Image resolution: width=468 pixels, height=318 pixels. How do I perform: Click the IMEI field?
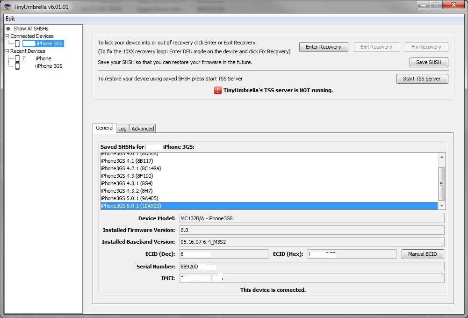click(x=312, y=278)
